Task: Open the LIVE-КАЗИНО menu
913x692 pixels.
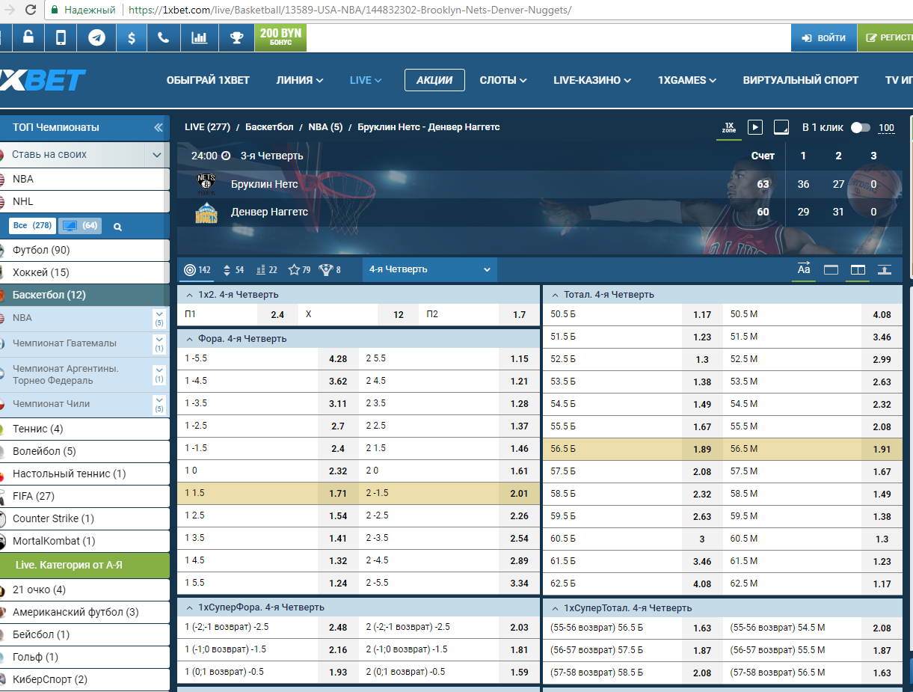Action: (592, 80)
